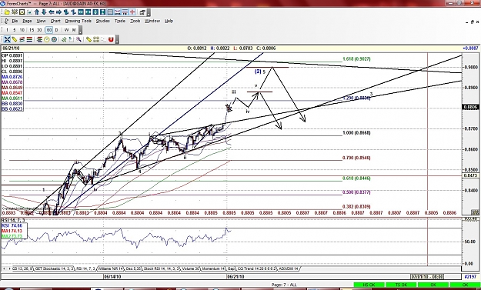Image resolution: width=481 pixels, height=290 pixels.
Task: Click the printer icon in the top toolbar
Action: pyautogui.click(x=142, y=12)
